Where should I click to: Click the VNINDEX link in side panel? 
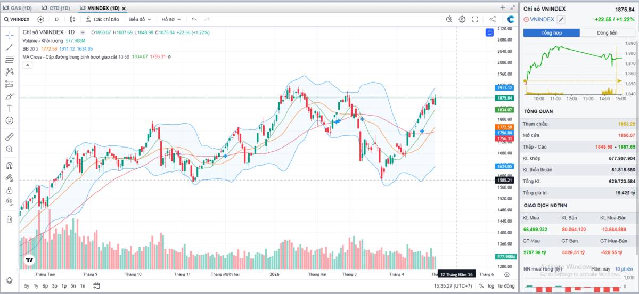542,19
